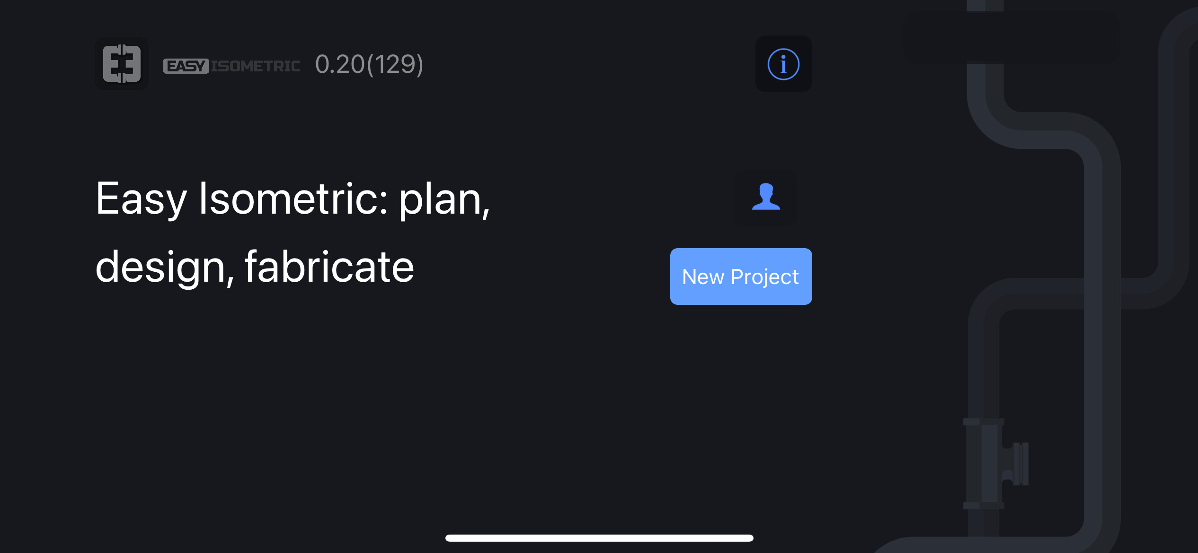Show app information with the "i" button
Viewport: 1198px width, 553px height.
(x=783, y=64)
